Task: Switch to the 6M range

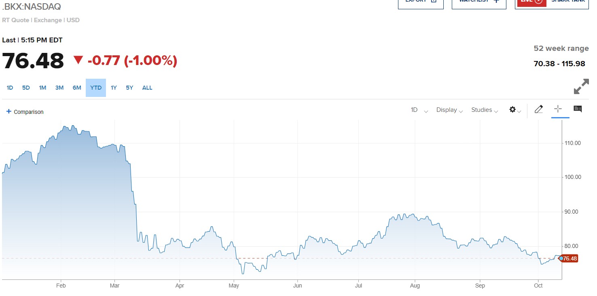Action: [77, 88]
